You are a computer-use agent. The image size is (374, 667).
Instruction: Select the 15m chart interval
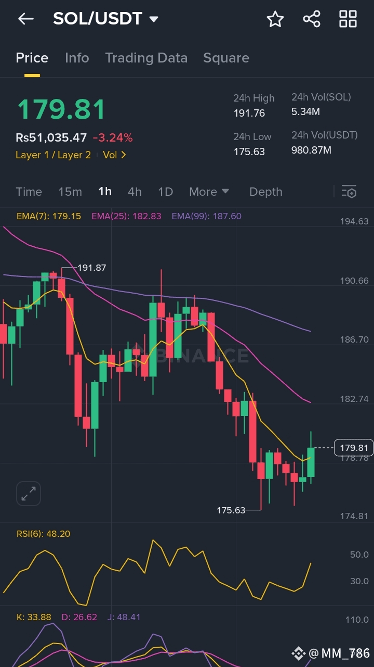pyautogui.click(x=70, y=192)
